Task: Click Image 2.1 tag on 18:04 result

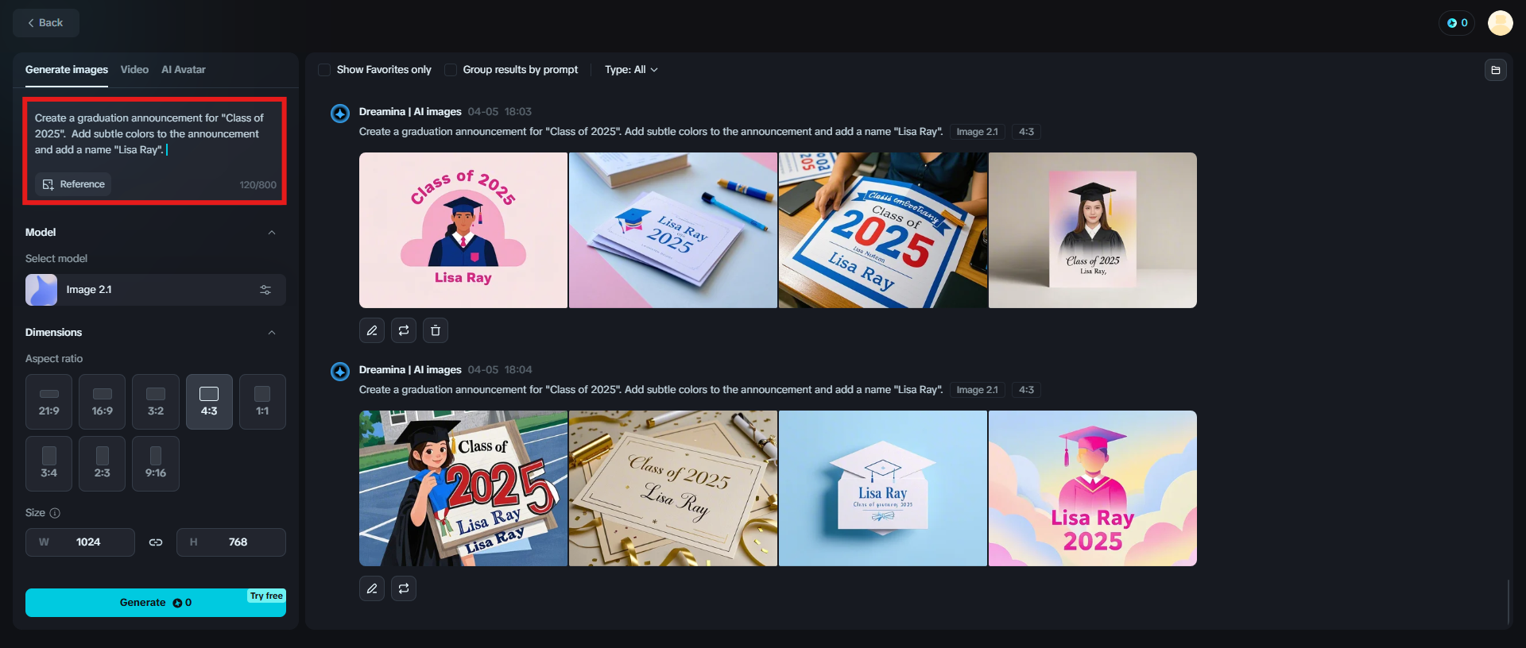Action: coord(977,390)
